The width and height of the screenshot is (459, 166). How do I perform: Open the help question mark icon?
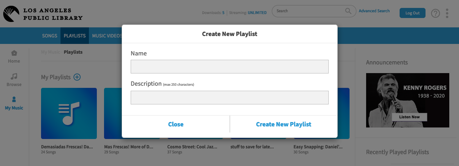click(x=436, y=13)
